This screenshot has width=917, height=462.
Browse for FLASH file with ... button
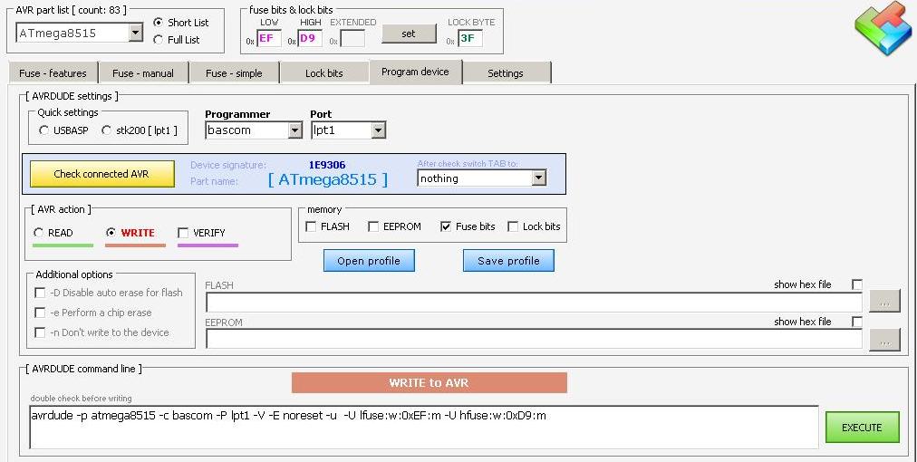(x=884, y=302)
